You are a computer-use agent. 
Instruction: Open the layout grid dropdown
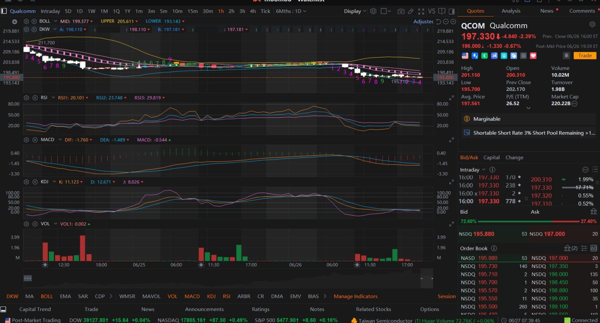point(386,11)
